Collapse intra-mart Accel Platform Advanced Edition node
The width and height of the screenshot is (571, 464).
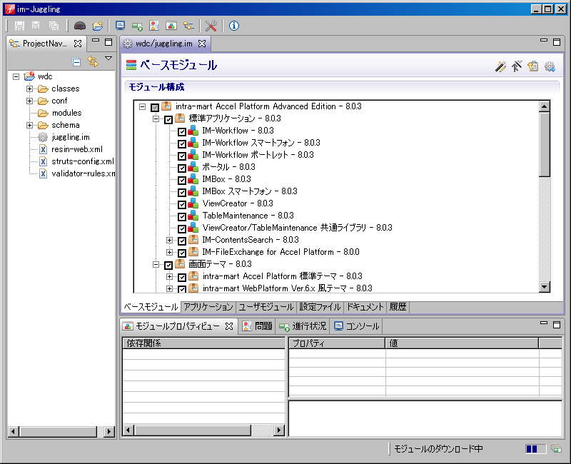pyautogui.click(x=142, y=106)
